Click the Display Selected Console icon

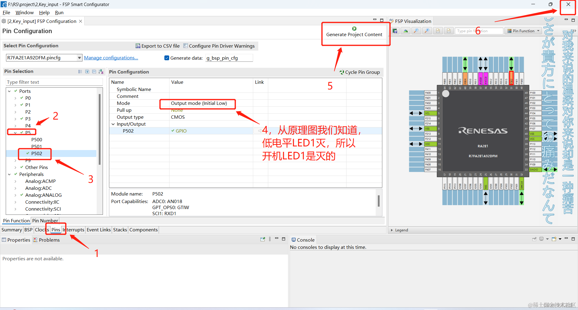(x=541, y=239)
